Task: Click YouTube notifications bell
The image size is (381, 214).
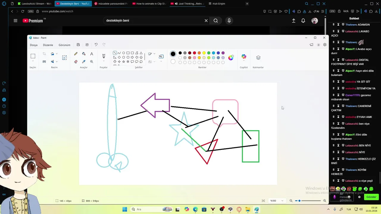Action: [303, 21]
